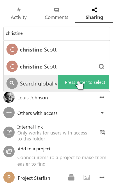This screenshot has width=113, height=188.
Task: Open the Activity tab
Action: click(19, 14)
